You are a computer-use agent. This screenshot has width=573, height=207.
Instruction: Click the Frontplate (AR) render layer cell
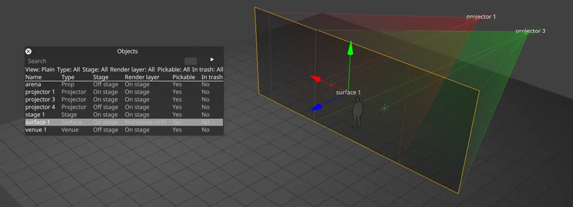(145, 122)
